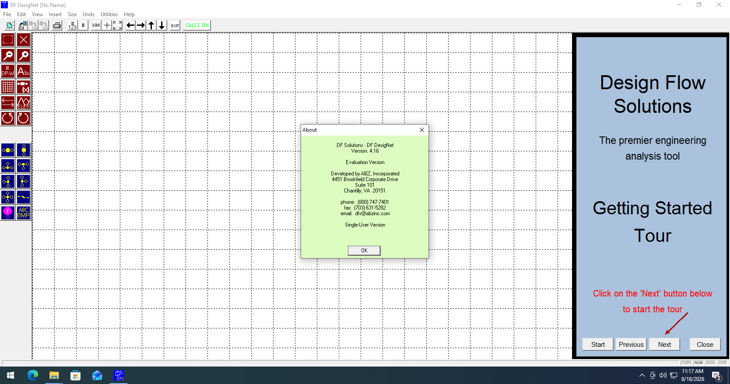Image resolution: width=730 pixels, height=384 pixels.
Task: Toggle the CALCS ON button
Action: (197, 25)
